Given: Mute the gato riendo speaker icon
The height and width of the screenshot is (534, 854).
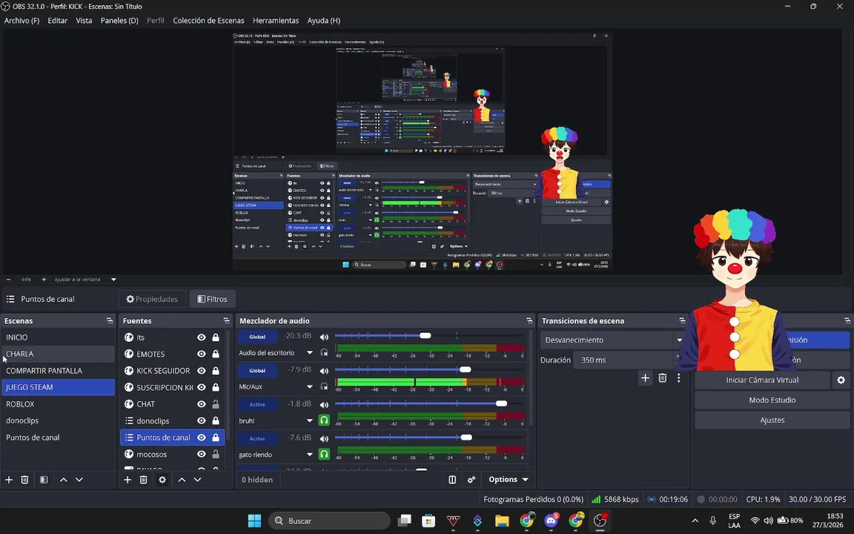Looking at the screenshot, I should click(324, 438).
